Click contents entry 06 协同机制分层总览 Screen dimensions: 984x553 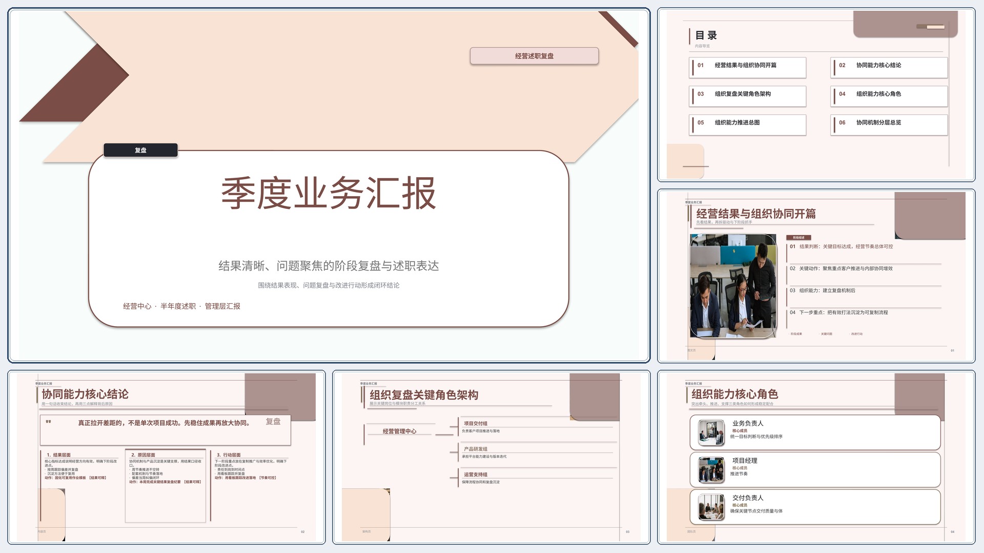(889, 124)
